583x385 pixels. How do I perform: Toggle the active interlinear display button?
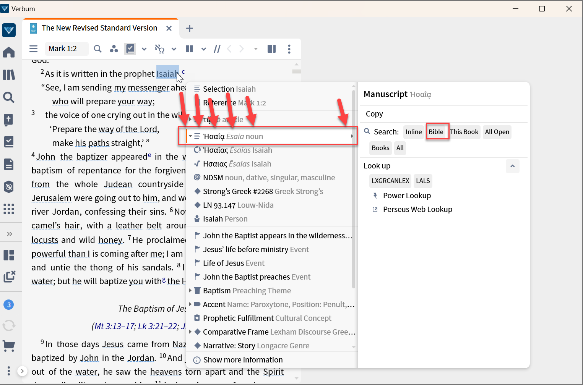pyautogui.click(x=130, y=49)
